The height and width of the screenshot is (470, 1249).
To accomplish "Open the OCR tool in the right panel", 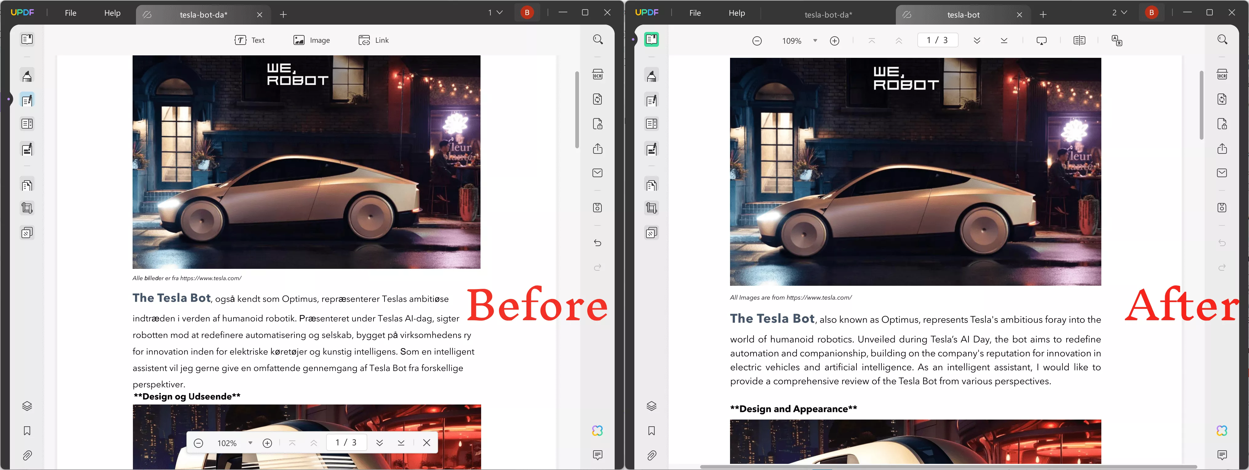I will point(1222,74).
